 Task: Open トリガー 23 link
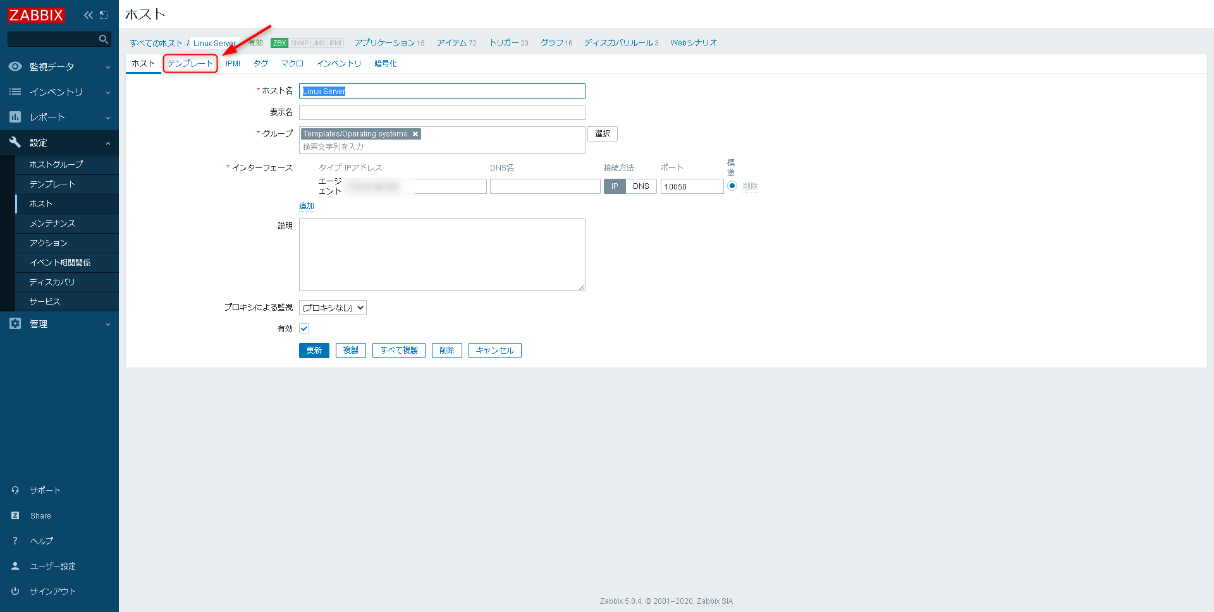(x=509, y=43)
